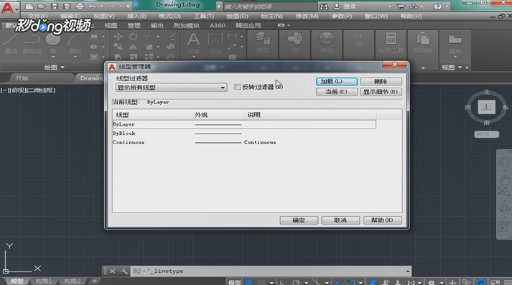Open help with the 帮助(H) dialog button
Screen dimensions: 512x285
(382, 220)
